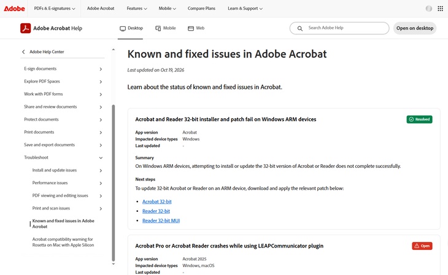Expand PDF viewing and editing issues
Image resolution: width=448 pixels, height=275 pixels.
click(101, 196)
